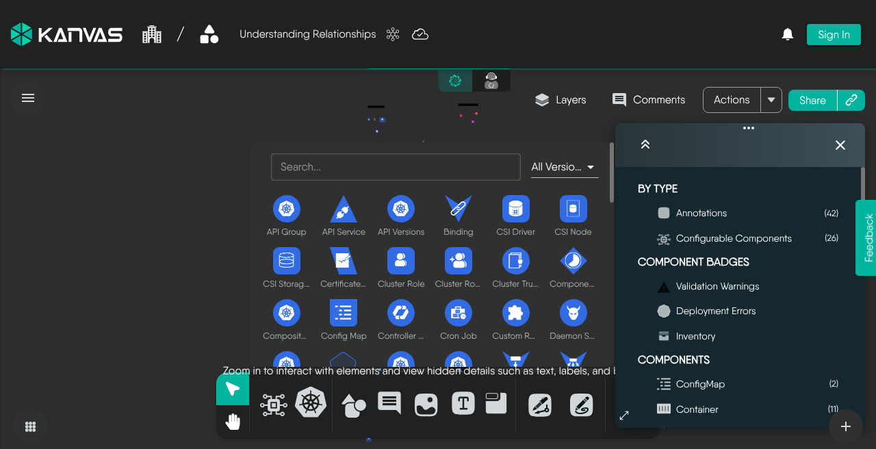Open the notifications bell
Screen dimensions: 876x449
pyautogui.click(x=788, y=34)
